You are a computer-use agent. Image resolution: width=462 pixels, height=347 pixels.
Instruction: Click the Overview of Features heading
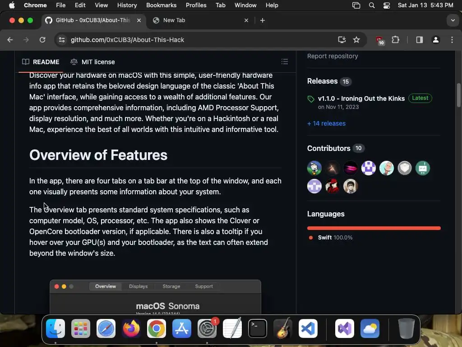tap(98, 155)
